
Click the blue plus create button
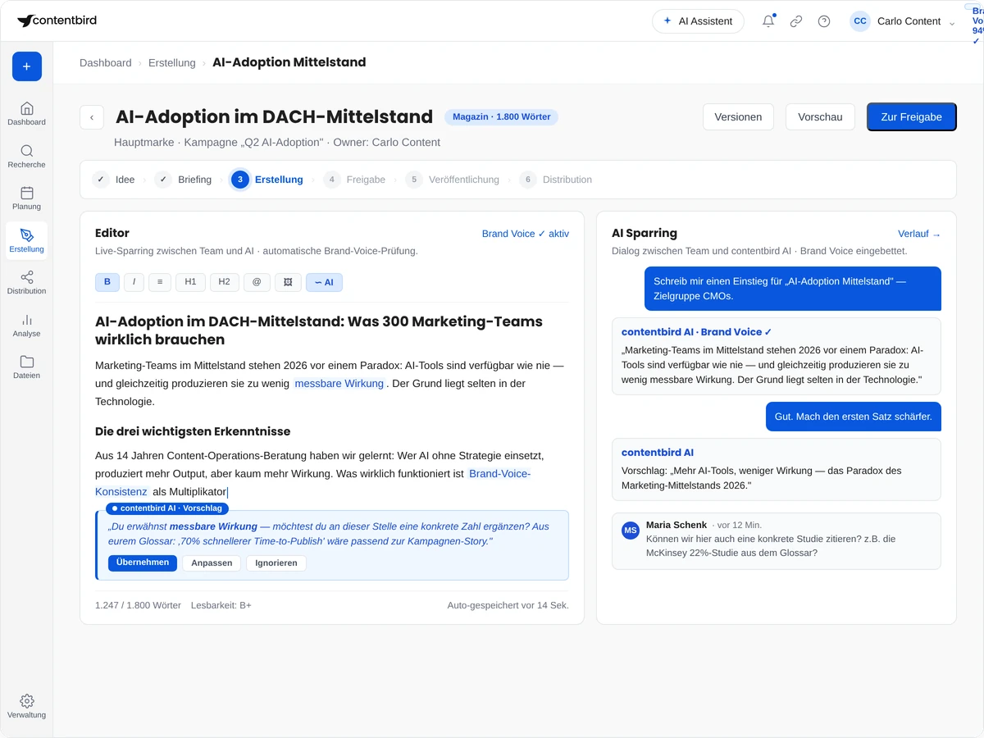[x=27, y=66]
